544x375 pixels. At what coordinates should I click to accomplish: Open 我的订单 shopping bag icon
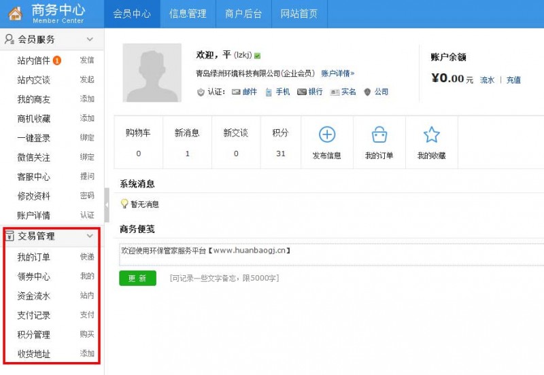point(379,135)
